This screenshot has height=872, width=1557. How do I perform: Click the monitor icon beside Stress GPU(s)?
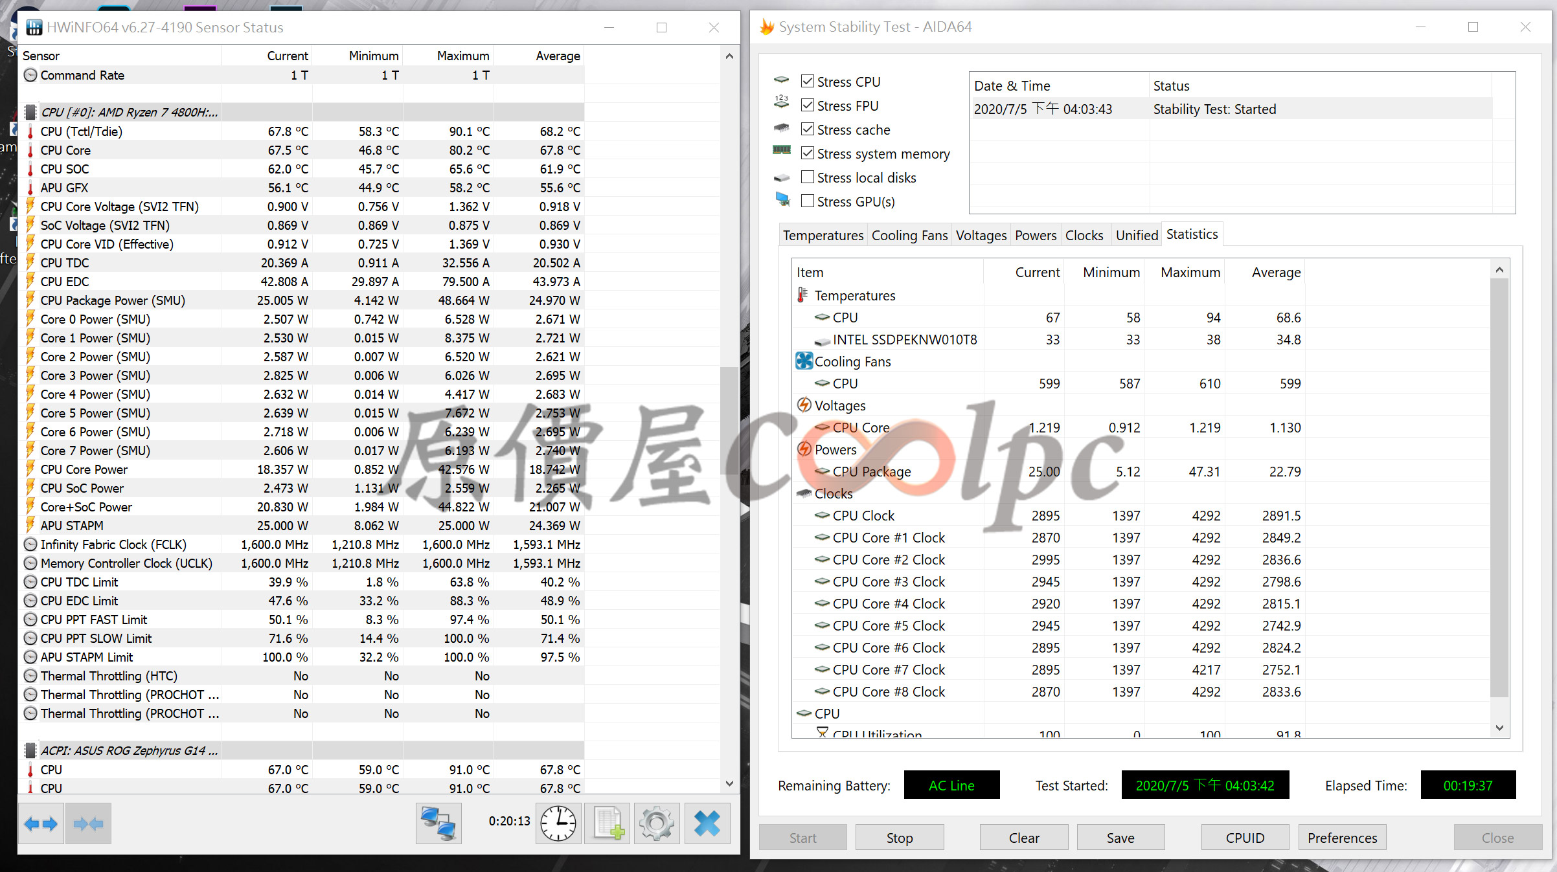(783, 199)
